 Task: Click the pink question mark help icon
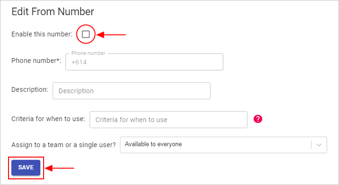tap(258, 119)
